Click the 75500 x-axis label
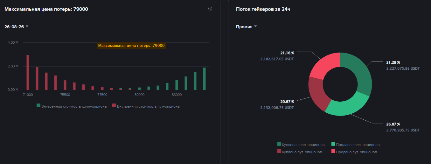The width and height of the screenshot is (431, 164). (65, 95)
